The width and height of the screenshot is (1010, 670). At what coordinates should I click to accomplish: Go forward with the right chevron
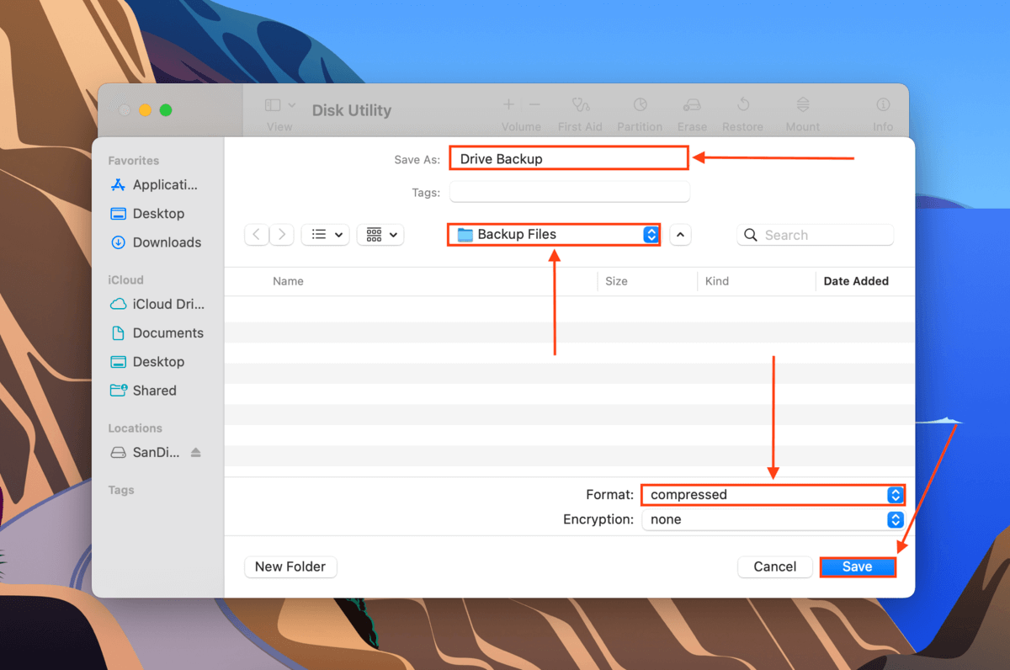[x=282, y=235]
